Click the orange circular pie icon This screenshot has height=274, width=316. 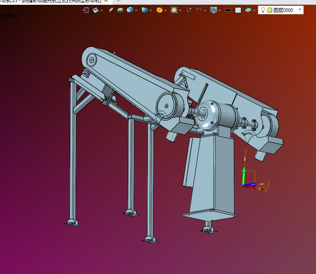[x=159, y=10]
